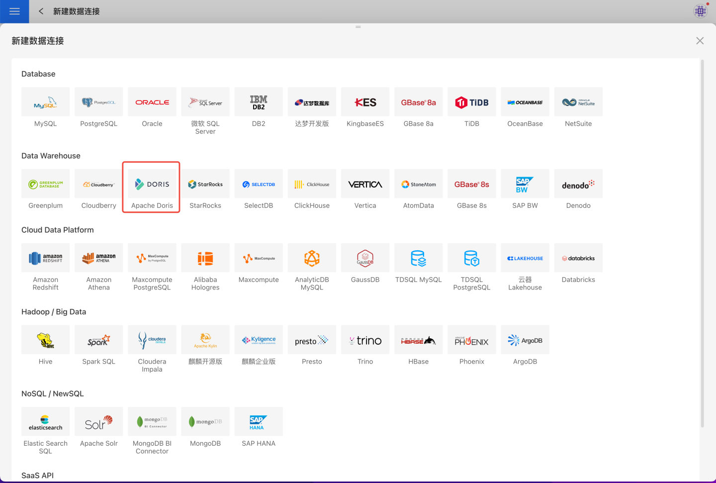Select the Databricks connector

578,259
